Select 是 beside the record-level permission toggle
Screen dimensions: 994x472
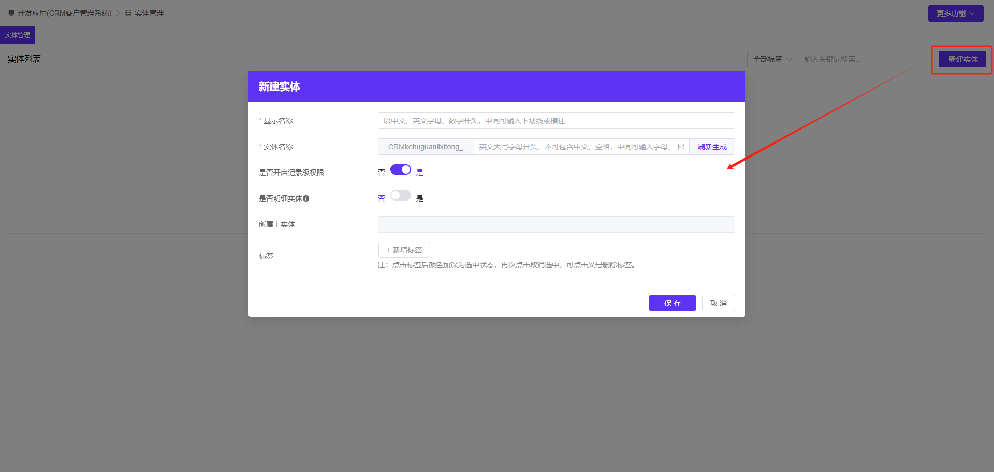click(420, 172)
